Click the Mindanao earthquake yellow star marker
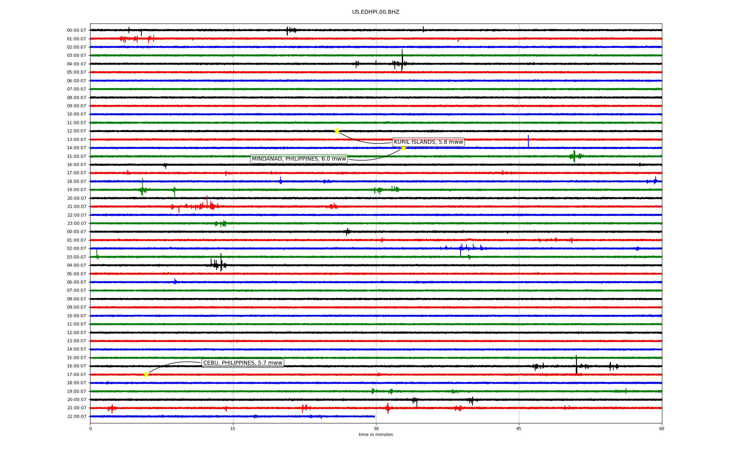Image resolution: width=752 pixels, height=470 pixels. click(403, 148)
